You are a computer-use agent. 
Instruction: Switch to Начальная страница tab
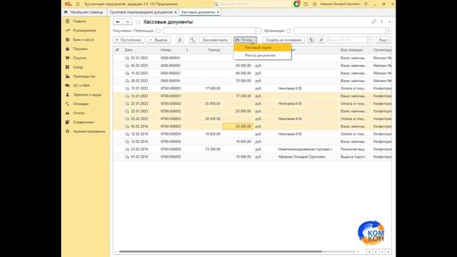click(x=84, y=12)
